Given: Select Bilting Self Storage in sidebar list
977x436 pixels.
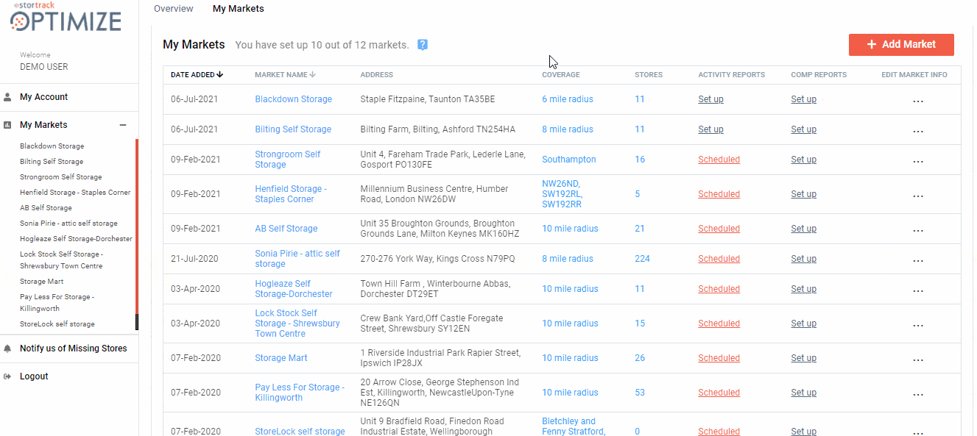Looking at the screenshot, I should pyautogui.click(x=52, y=162).
